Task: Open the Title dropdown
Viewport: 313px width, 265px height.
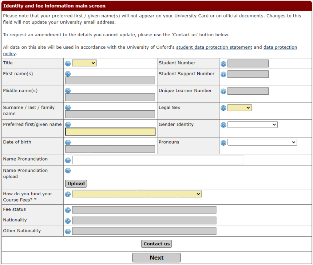Action: tap(84, 63)
